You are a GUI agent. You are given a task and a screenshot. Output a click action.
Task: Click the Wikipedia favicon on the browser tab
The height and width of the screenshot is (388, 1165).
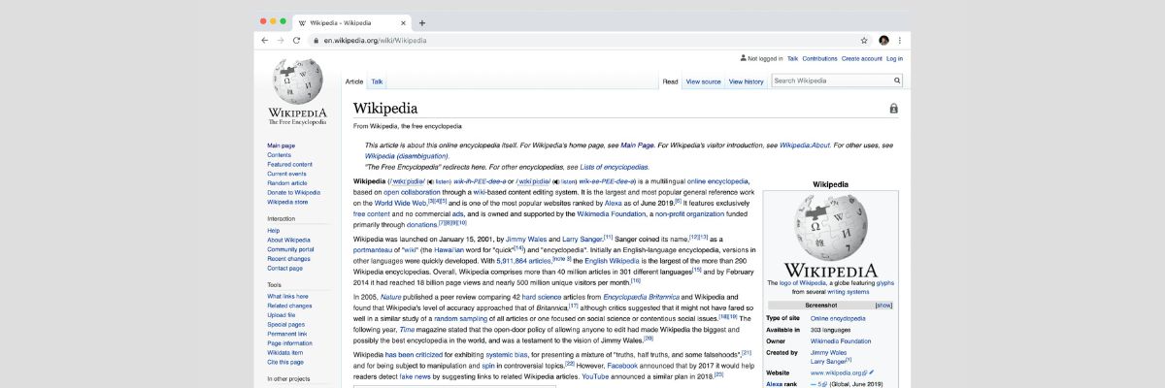pyautogui.click(x=303, y=22)
